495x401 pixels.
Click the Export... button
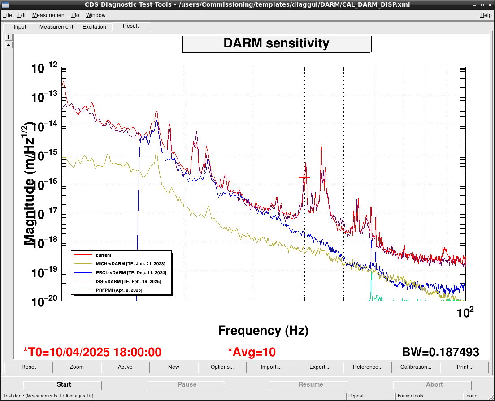pos(319,367)
